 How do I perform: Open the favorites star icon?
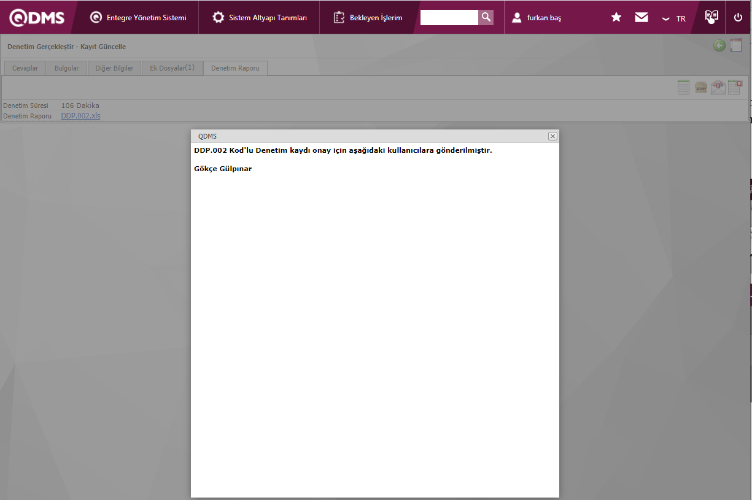click(x=616, y=18)
